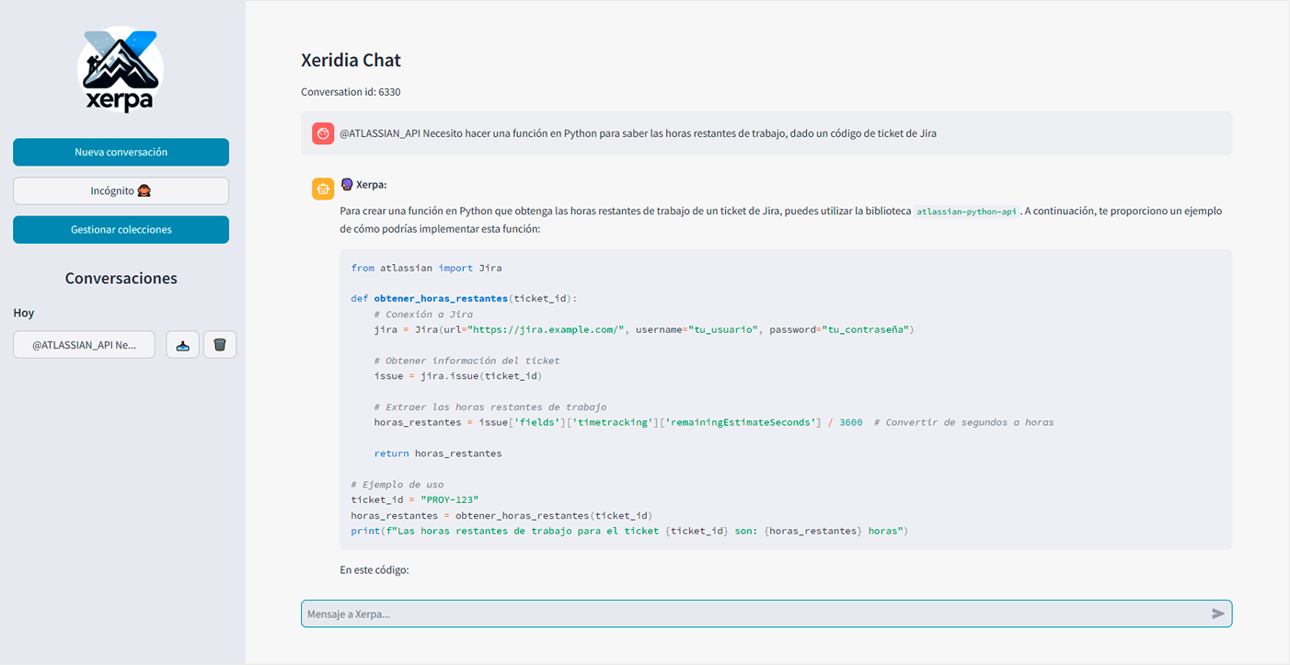Click the 'En este código:' text
1290x665 pixels.
coord(374,570)
